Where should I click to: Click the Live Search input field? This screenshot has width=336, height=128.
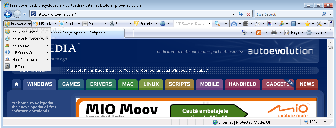click(x=288, y=14)
